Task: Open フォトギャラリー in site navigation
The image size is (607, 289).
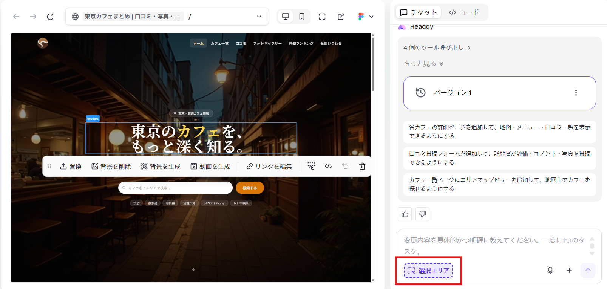Action: coord(267,44)
